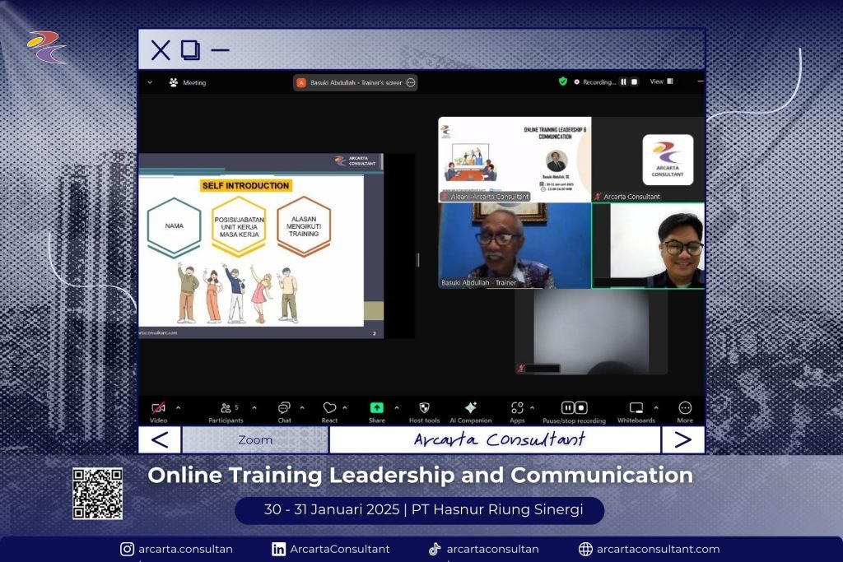Stop recording from the top recording indicator
The height and width of the screenshot is (562, 843).
635,82
